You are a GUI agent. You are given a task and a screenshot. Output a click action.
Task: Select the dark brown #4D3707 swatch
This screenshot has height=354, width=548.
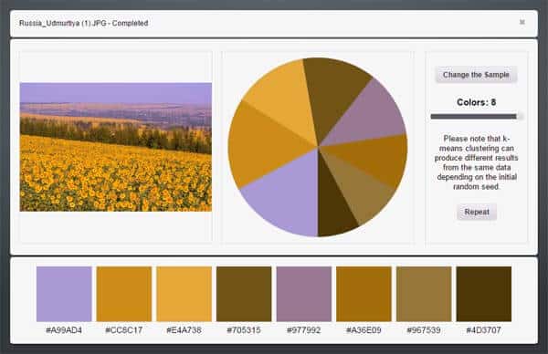pyautogui.click(x=484, y=294)
